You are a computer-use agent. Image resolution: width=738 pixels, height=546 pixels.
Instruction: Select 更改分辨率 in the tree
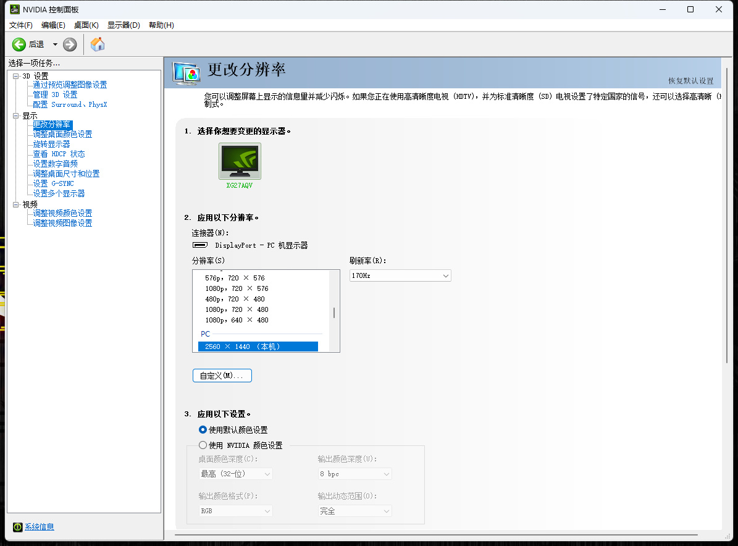[x=52, y=124]
